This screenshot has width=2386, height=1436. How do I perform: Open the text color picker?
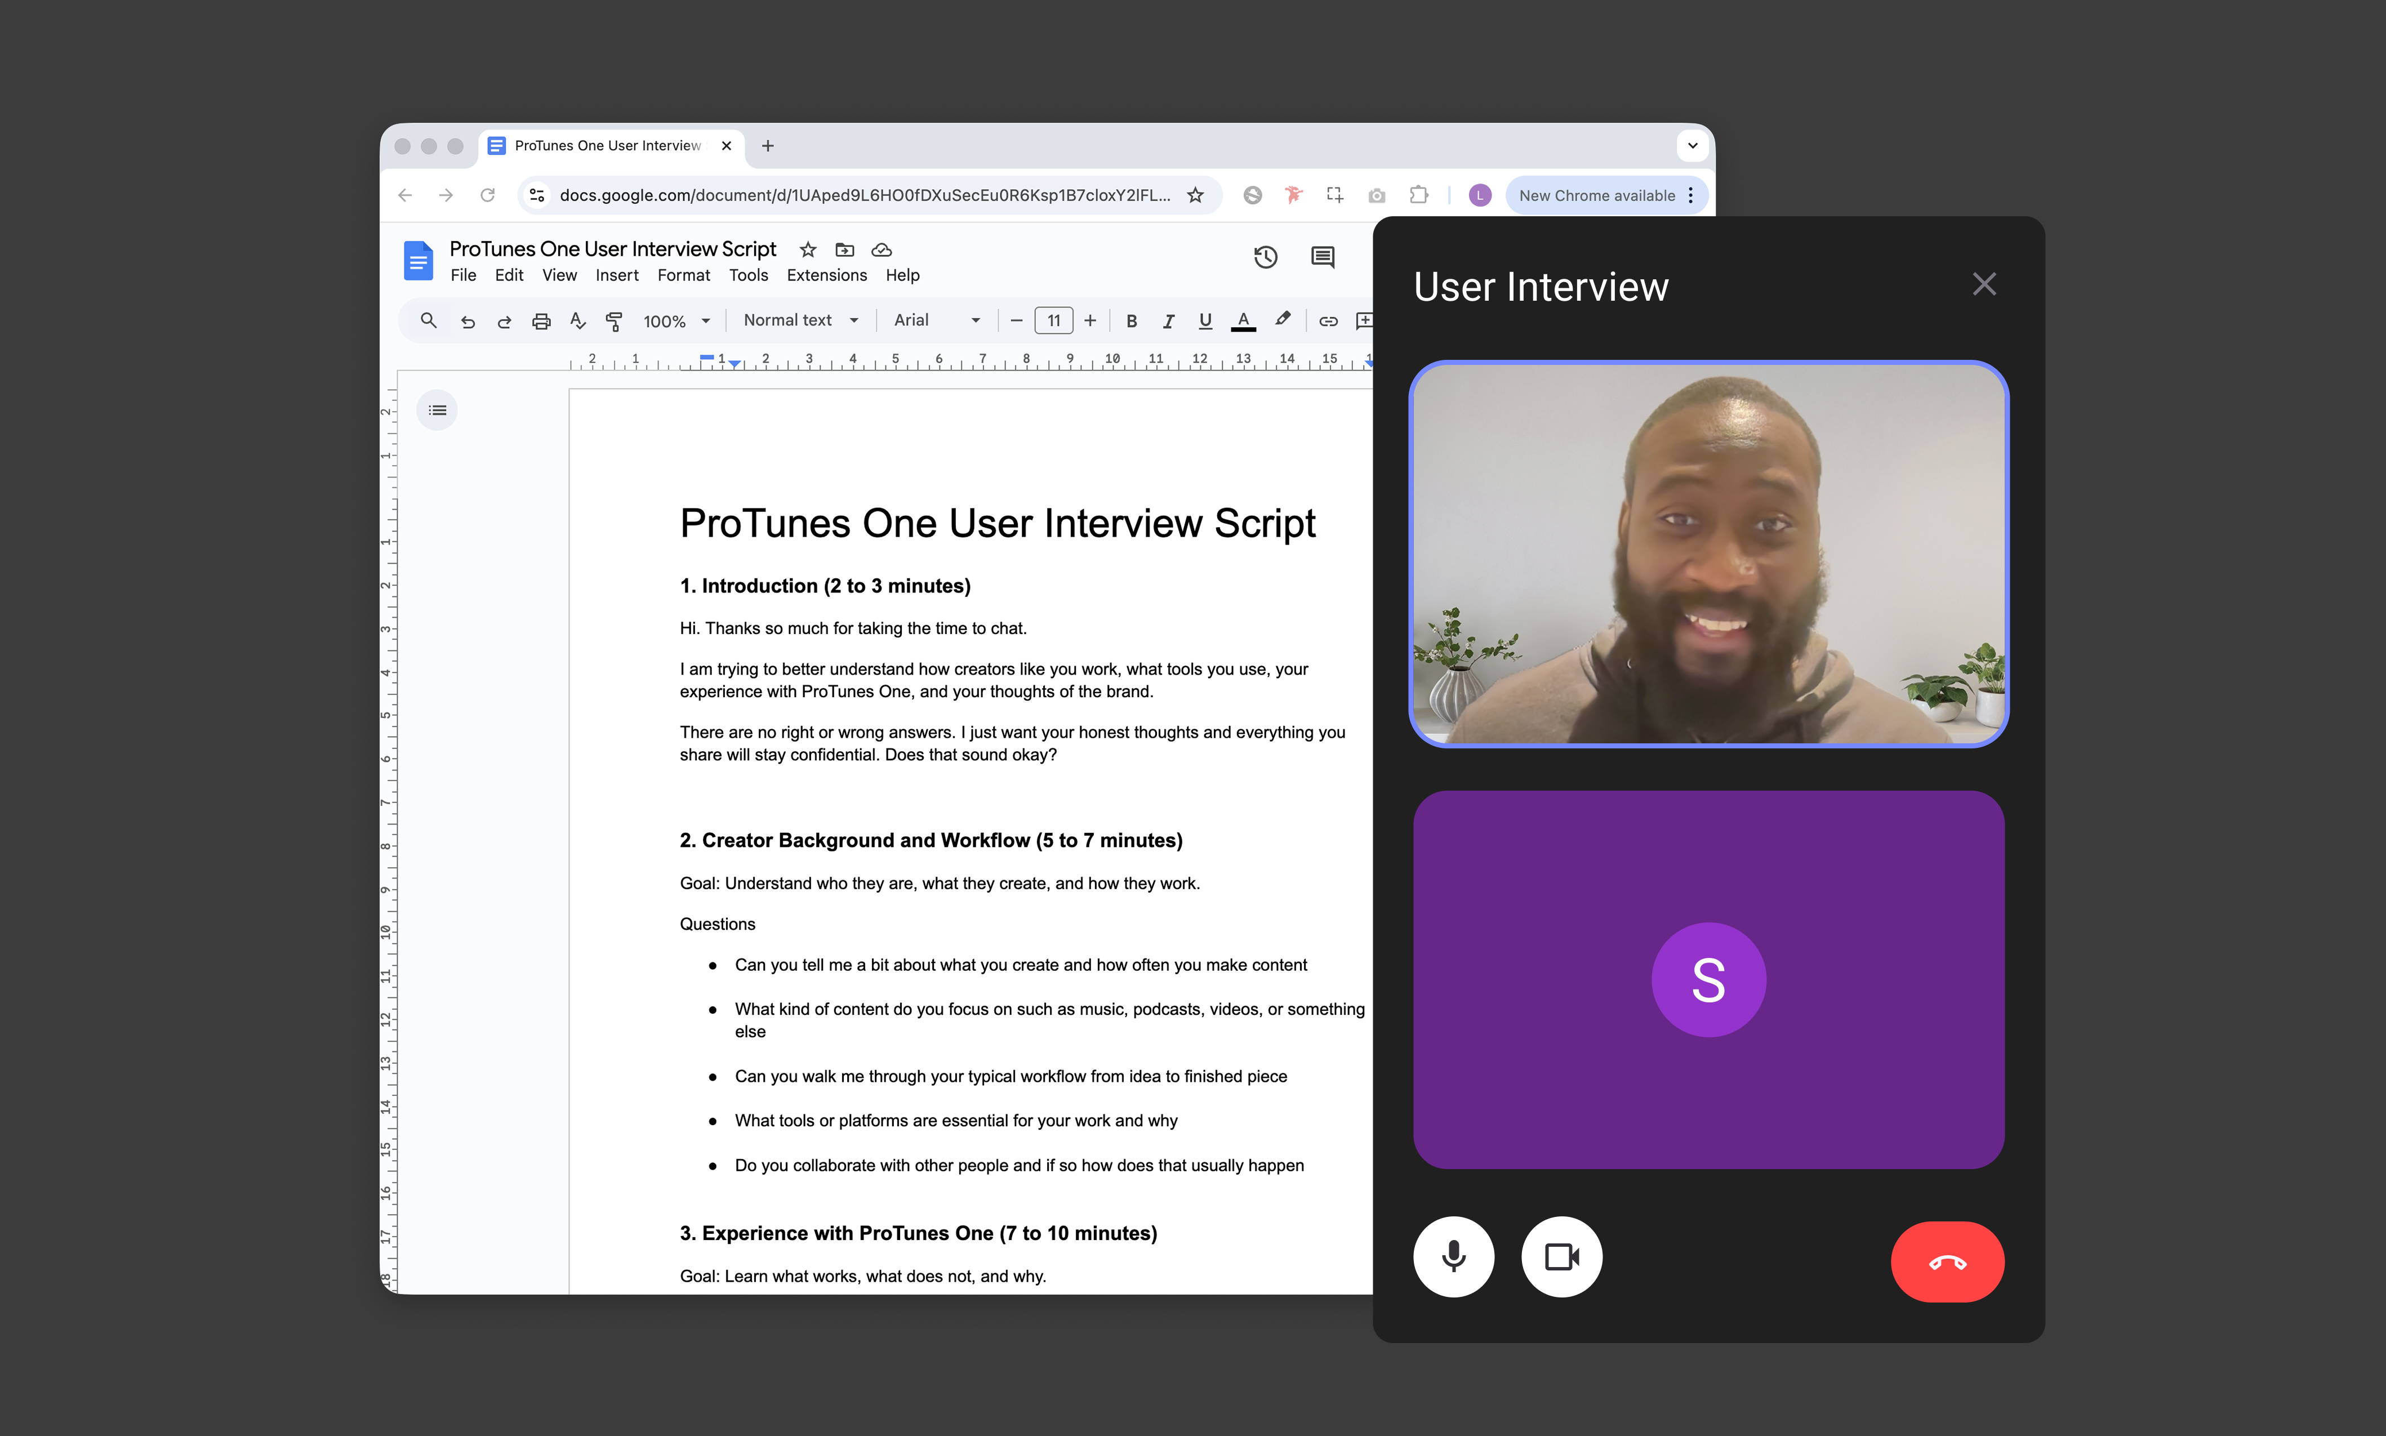[x=1243, y=320]
